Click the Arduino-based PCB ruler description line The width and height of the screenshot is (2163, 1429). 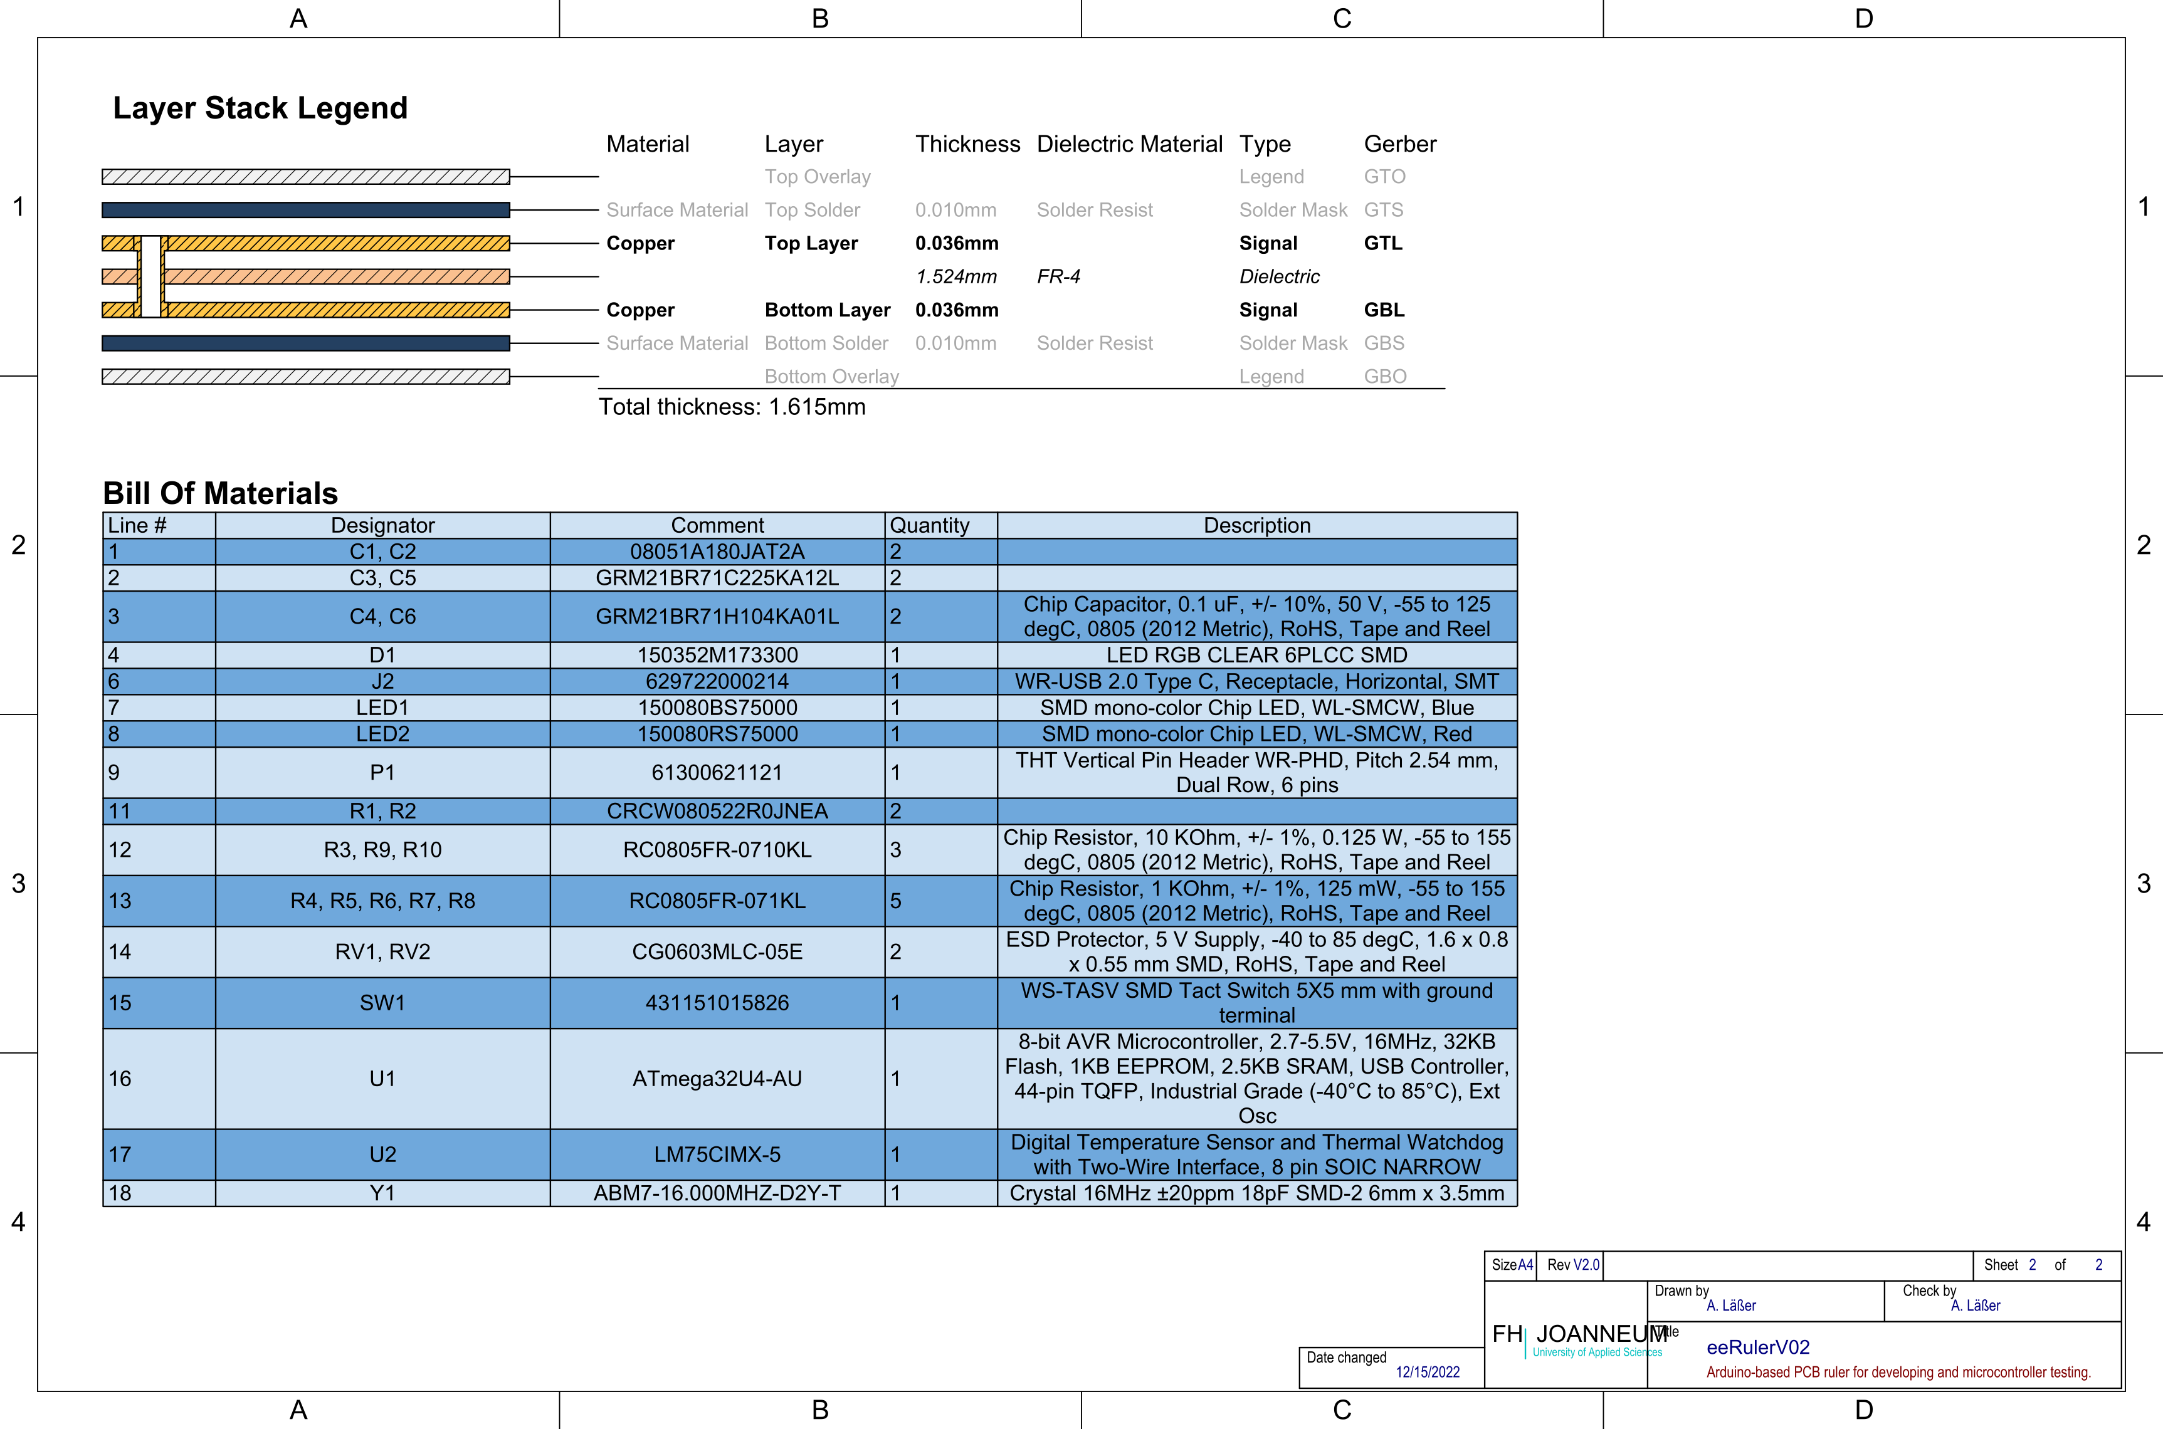pos(1898,1371)
